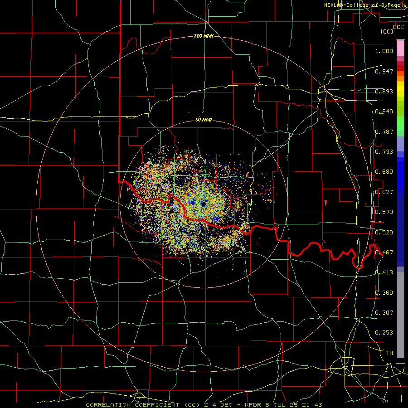Select the 0.253 scale value
The height and width of the screenshot is (408, 408).
[384, 333]
